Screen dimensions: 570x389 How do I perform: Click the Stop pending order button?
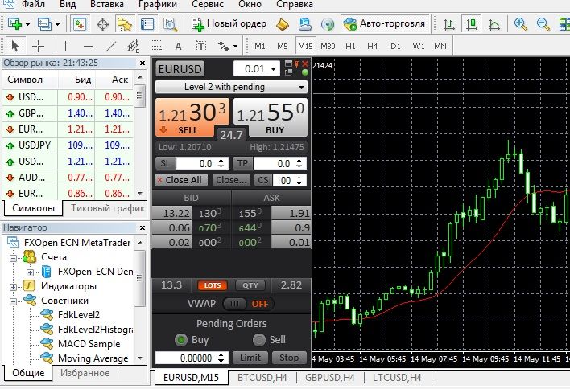coord(289,358)
